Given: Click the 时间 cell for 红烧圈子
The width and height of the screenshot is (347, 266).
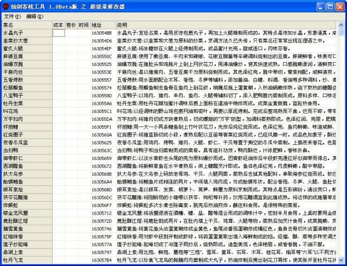Looking at the screenshot, I should pyautogui.click(x=83, y=134).
